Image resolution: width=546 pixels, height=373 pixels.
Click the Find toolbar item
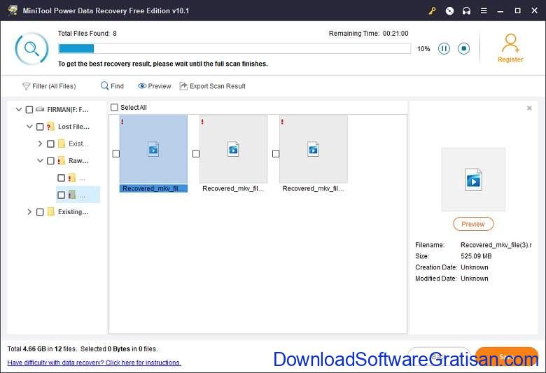[112, 86]
